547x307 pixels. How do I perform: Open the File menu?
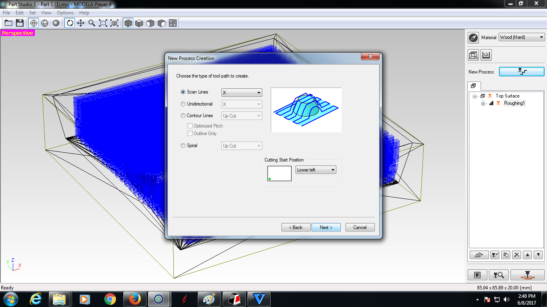(6, 13)
